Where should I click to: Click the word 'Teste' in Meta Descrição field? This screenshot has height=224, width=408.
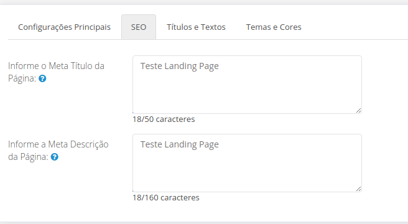coord(151,144)
